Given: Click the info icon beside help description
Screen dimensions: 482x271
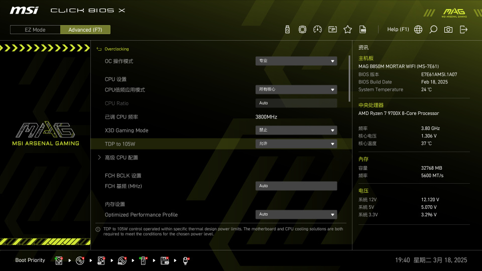Looking at the screenshot, I should [x=98, y=229].
